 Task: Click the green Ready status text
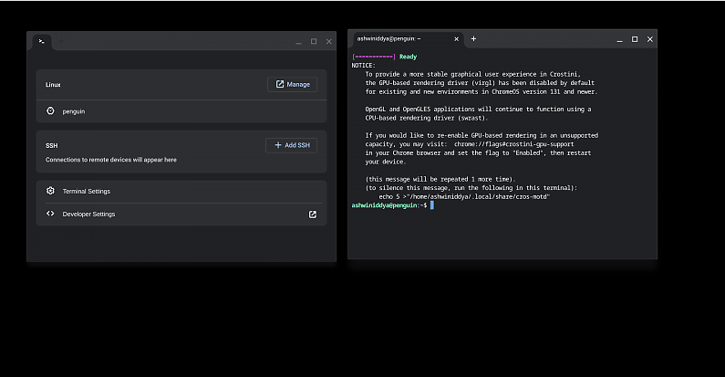click(x=409, y=57)
